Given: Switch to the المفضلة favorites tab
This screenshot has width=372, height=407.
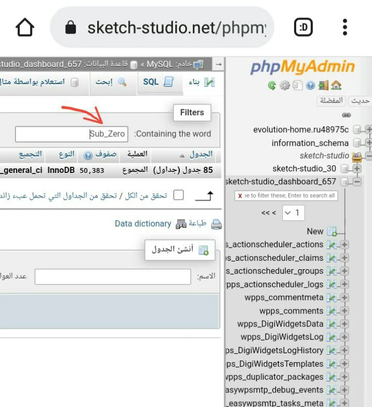Looking at the screenshot, I should click(331, 101).
